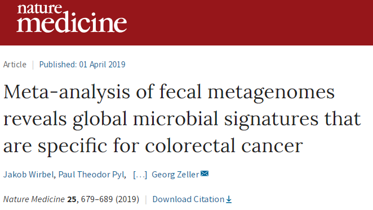This screenshot has height=210, width=373.
Task: Click the Nature Medicine logo
Action: point(72,19)
